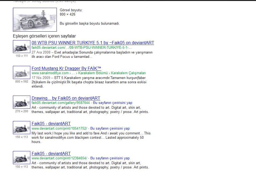Click 'Bu görselin başka boyutu bulunamadı.' text
Image resolution: width=256 pixels, height=173 pixels.
pyautogui.click(x=90, y=24)
